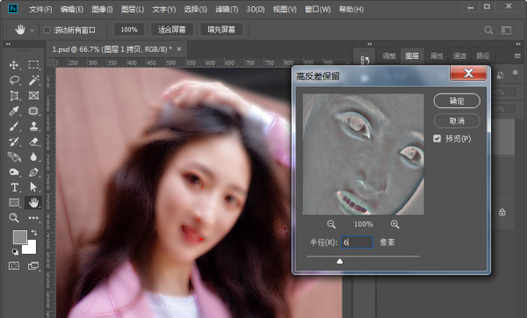Select the Lasso tool

pos(14,80)
